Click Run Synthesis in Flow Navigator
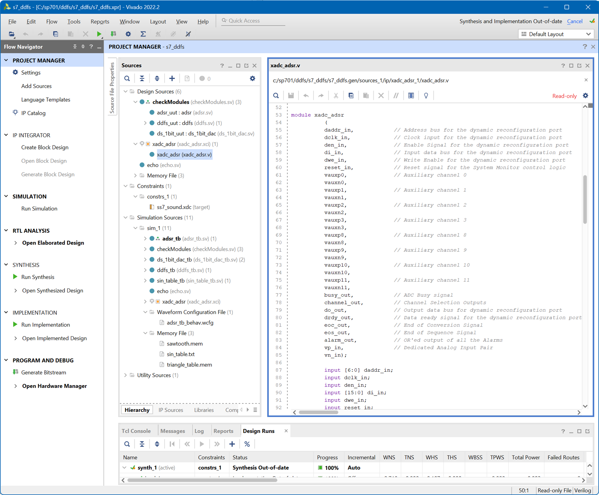Image resolution: width=599 pixels, height=495 pixels. click(38, 277)
